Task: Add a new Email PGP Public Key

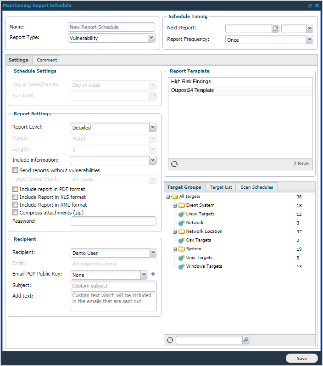Action: [153, 274]
